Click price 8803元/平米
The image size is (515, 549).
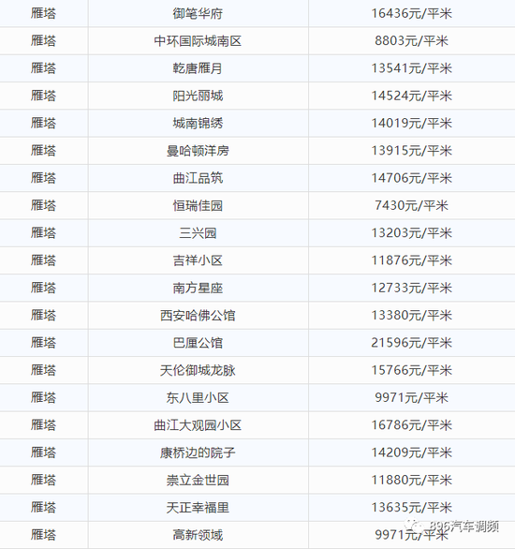pyautogui.click(x=411, y=40)
